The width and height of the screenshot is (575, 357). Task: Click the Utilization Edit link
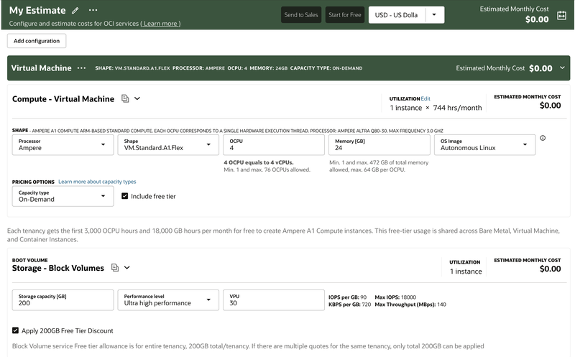pyautogui.click(x=425, y=98)
